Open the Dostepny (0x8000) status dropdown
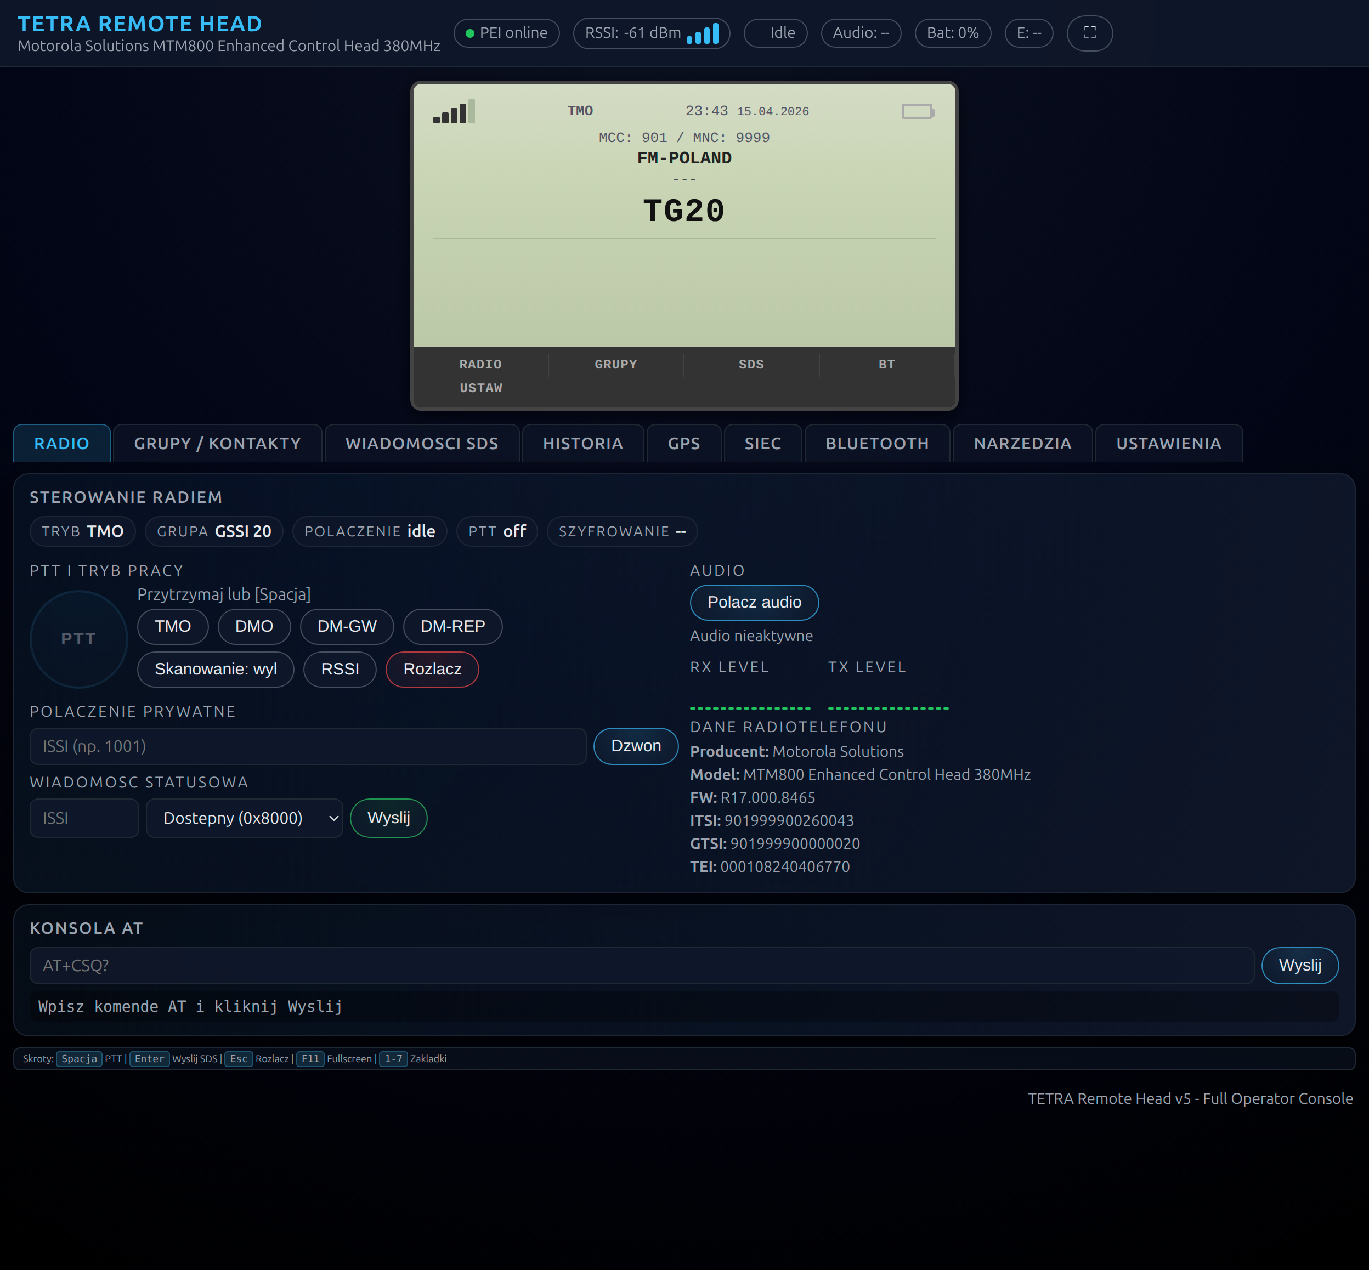 244,818
